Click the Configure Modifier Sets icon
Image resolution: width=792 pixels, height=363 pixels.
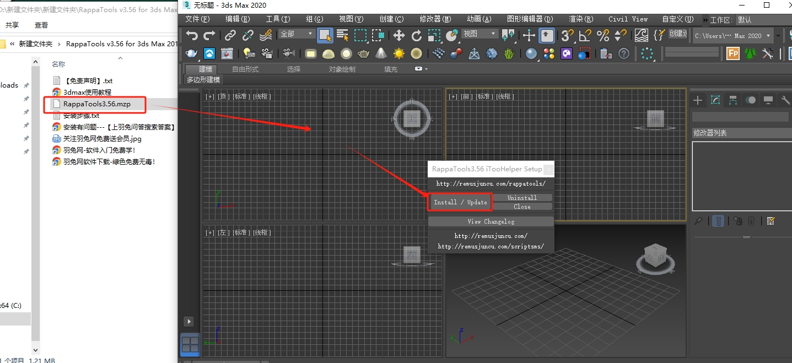click(x=771, y=221)
